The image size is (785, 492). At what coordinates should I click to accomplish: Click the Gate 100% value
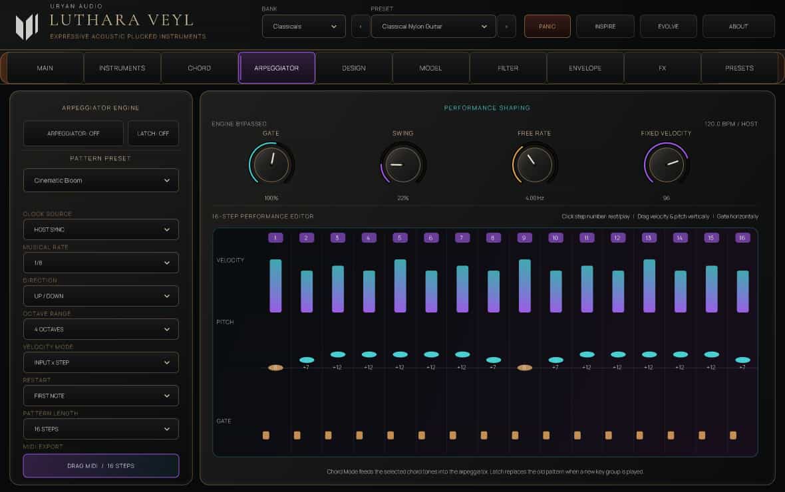coord(271,198)
